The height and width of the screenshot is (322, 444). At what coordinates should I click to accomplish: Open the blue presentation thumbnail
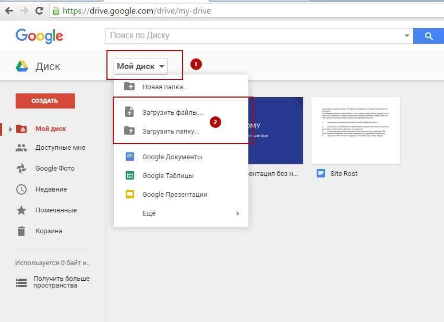[x=275, y=130]
